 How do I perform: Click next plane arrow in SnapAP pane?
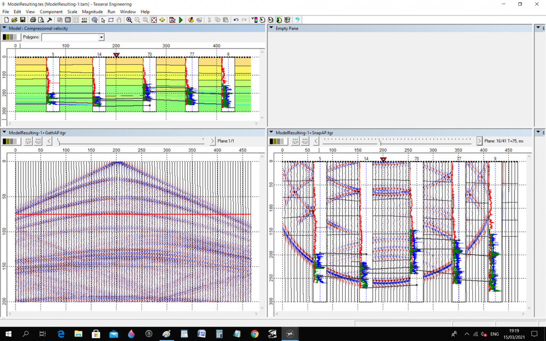479,141
